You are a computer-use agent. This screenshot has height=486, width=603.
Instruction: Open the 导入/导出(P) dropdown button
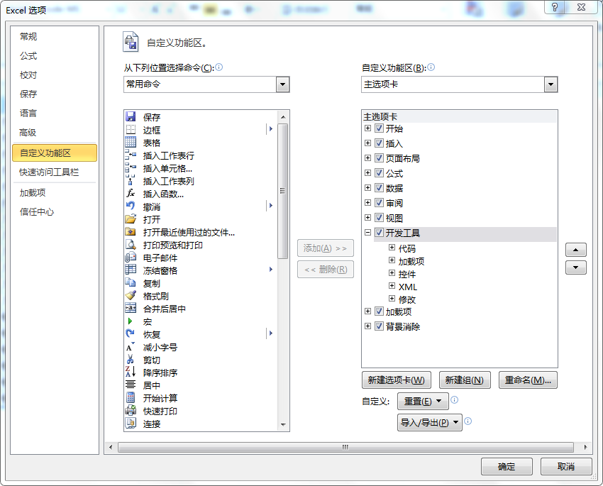tap(430, 423)
